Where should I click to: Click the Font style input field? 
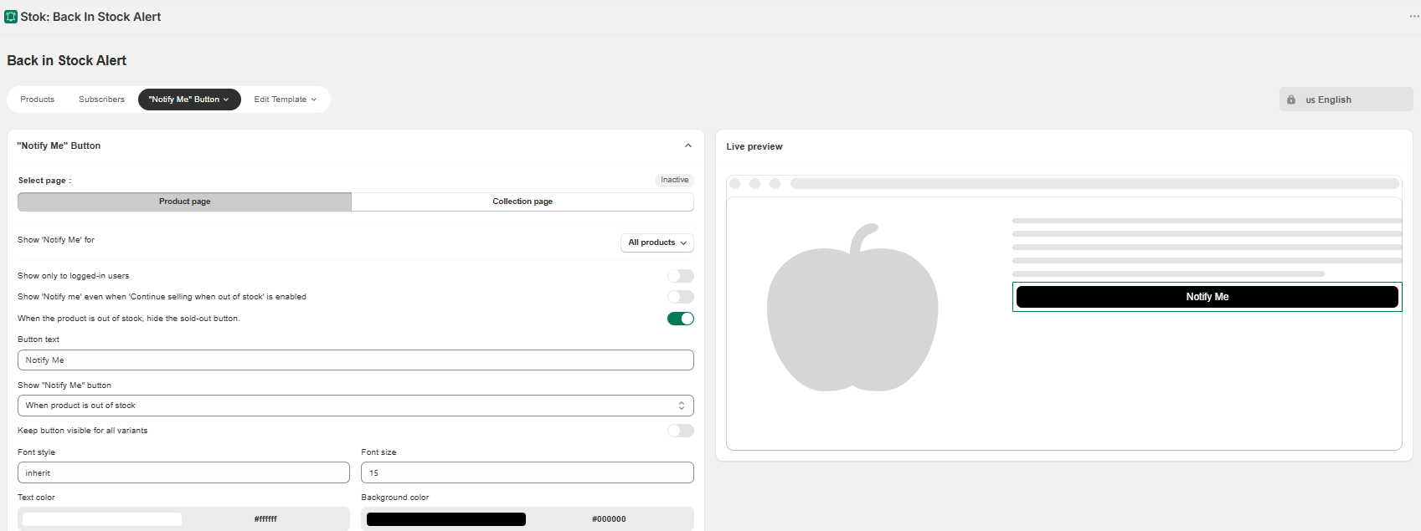(183, 472)
